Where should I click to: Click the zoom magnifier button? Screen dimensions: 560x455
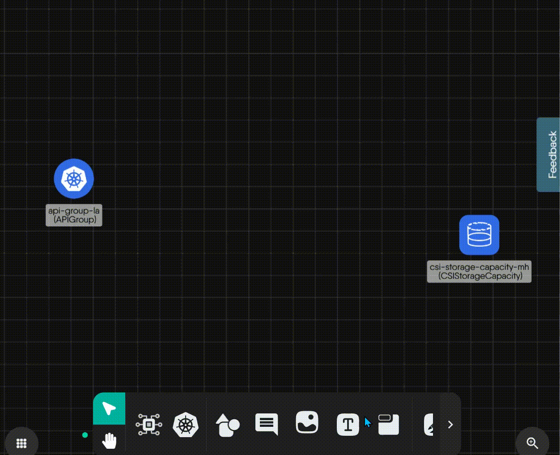click(532, 443)
